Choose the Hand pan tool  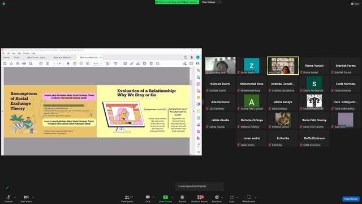click(75, 63)
